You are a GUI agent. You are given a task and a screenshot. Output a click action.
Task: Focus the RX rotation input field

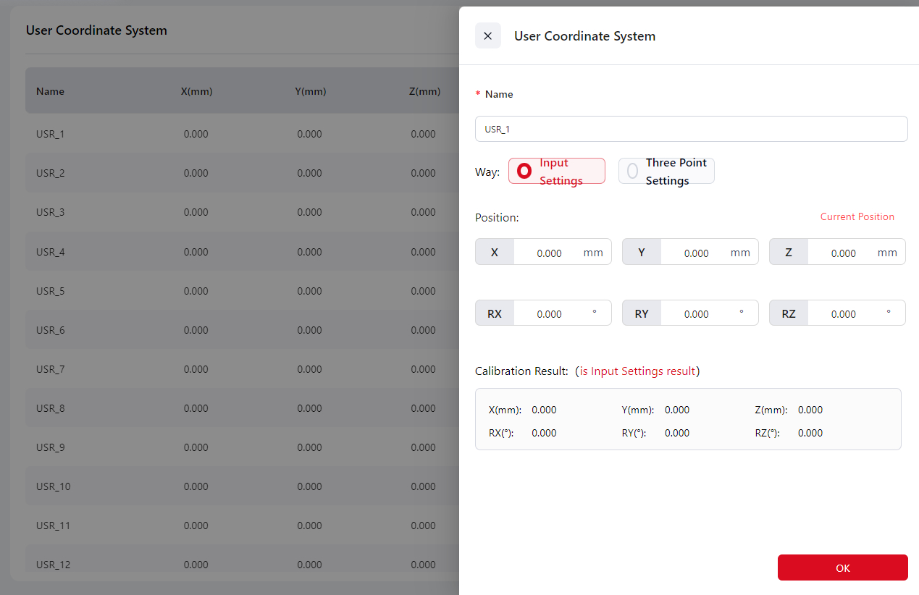[x=549, y=313]
